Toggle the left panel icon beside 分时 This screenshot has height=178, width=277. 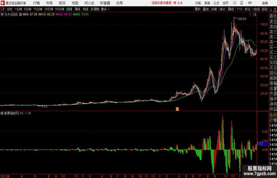[3, 9]
